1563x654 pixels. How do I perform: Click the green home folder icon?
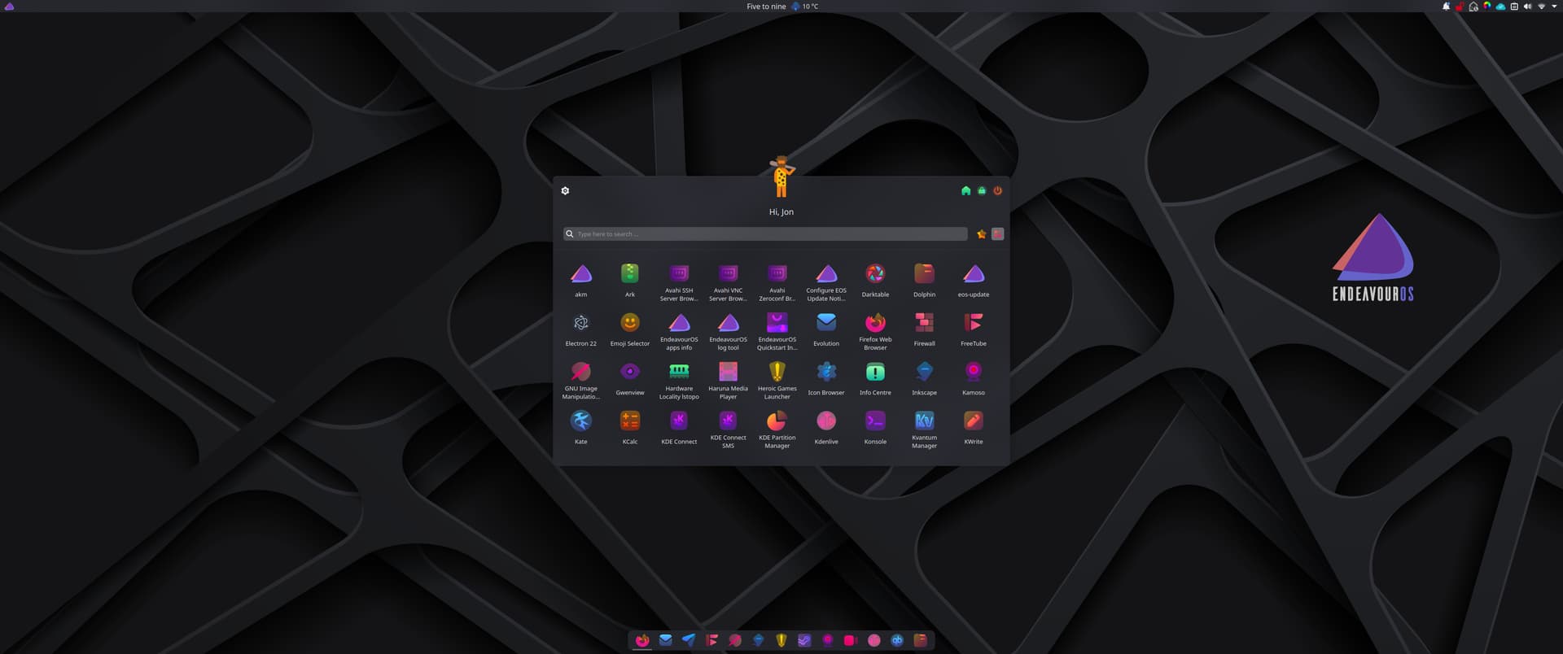pos(965,190)
